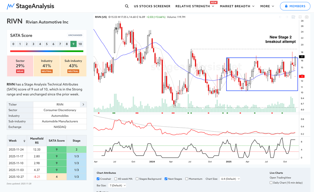Screen dimensions: 314x192
Task: Click the Sector 29% Weak card
Action: click(x=20, y=66)
